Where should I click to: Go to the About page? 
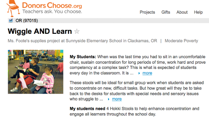click(x=182, y=12)
